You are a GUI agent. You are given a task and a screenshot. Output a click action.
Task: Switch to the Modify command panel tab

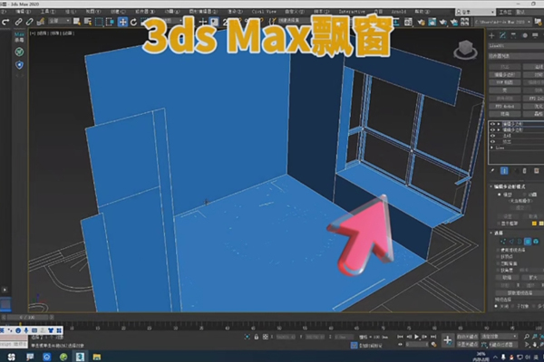(x=502, y=35)
